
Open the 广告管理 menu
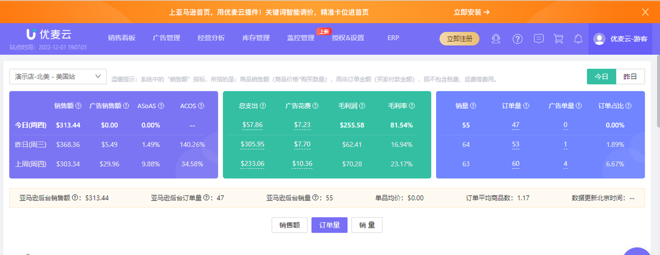coord(167,38)
